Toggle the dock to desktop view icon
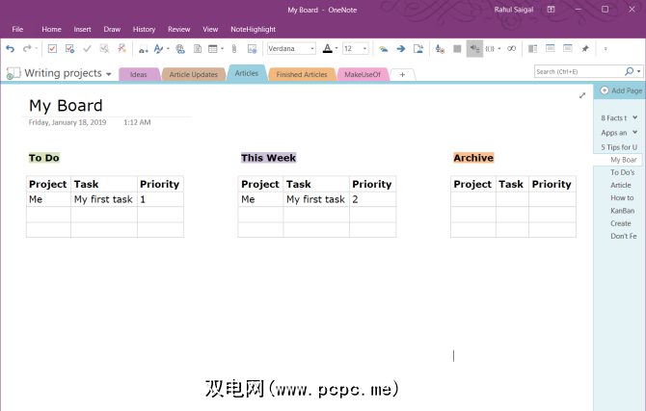646x411 pixels. click(532, 48)
